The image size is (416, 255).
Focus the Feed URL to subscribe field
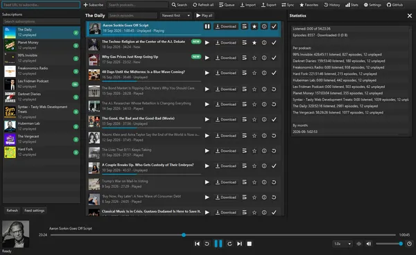click(41, 5)
